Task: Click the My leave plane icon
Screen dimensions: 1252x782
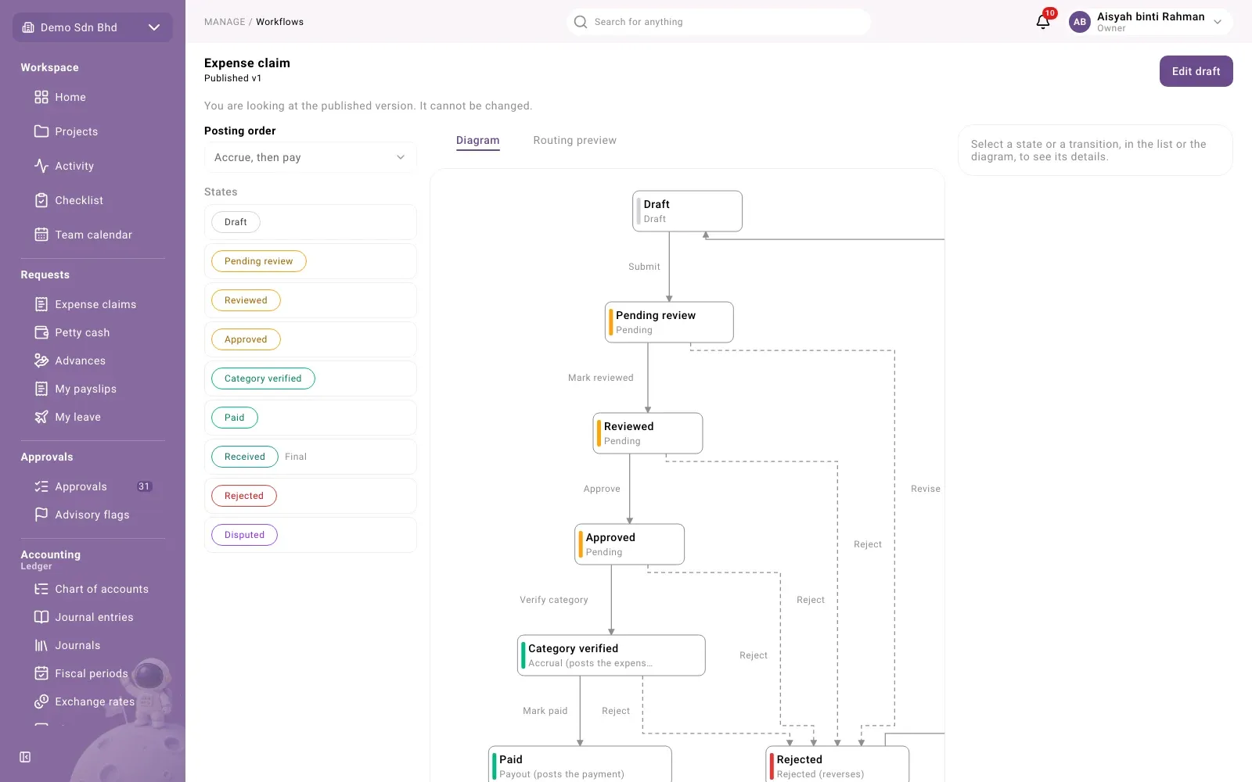Action: click(x=41, y=417)
